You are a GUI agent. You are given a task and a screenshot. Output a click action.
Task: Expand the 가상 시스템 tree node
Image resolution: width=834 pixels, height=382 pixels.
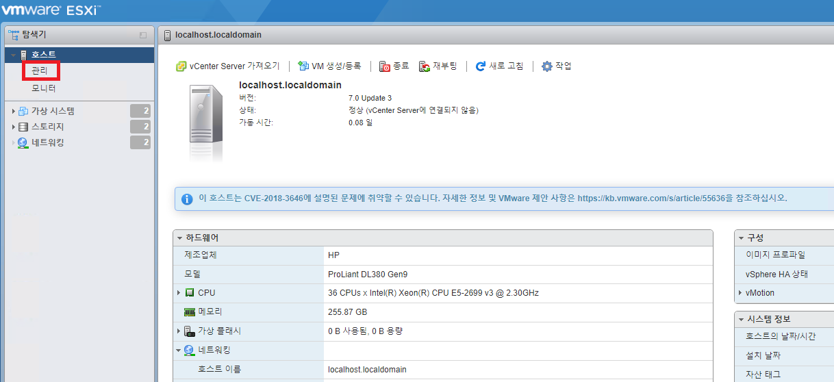[x=13, y=111]
